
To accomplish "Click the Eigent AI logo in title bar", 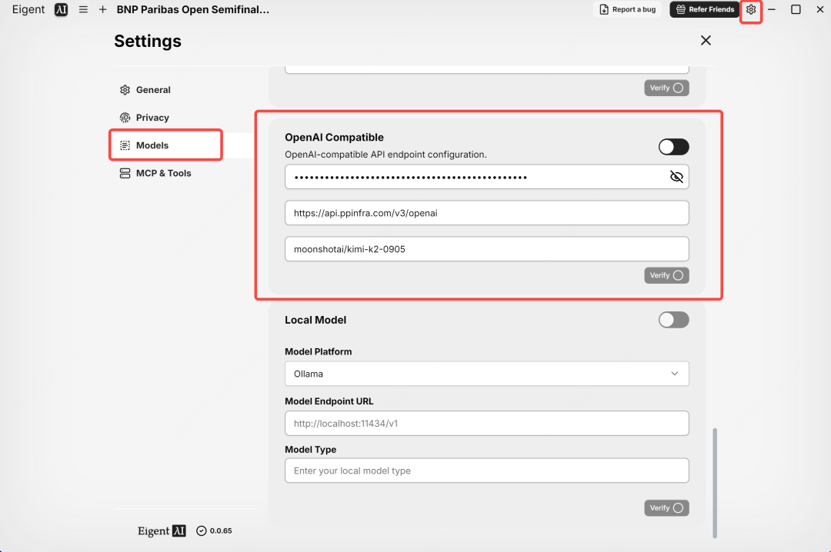I will (61, 9).
